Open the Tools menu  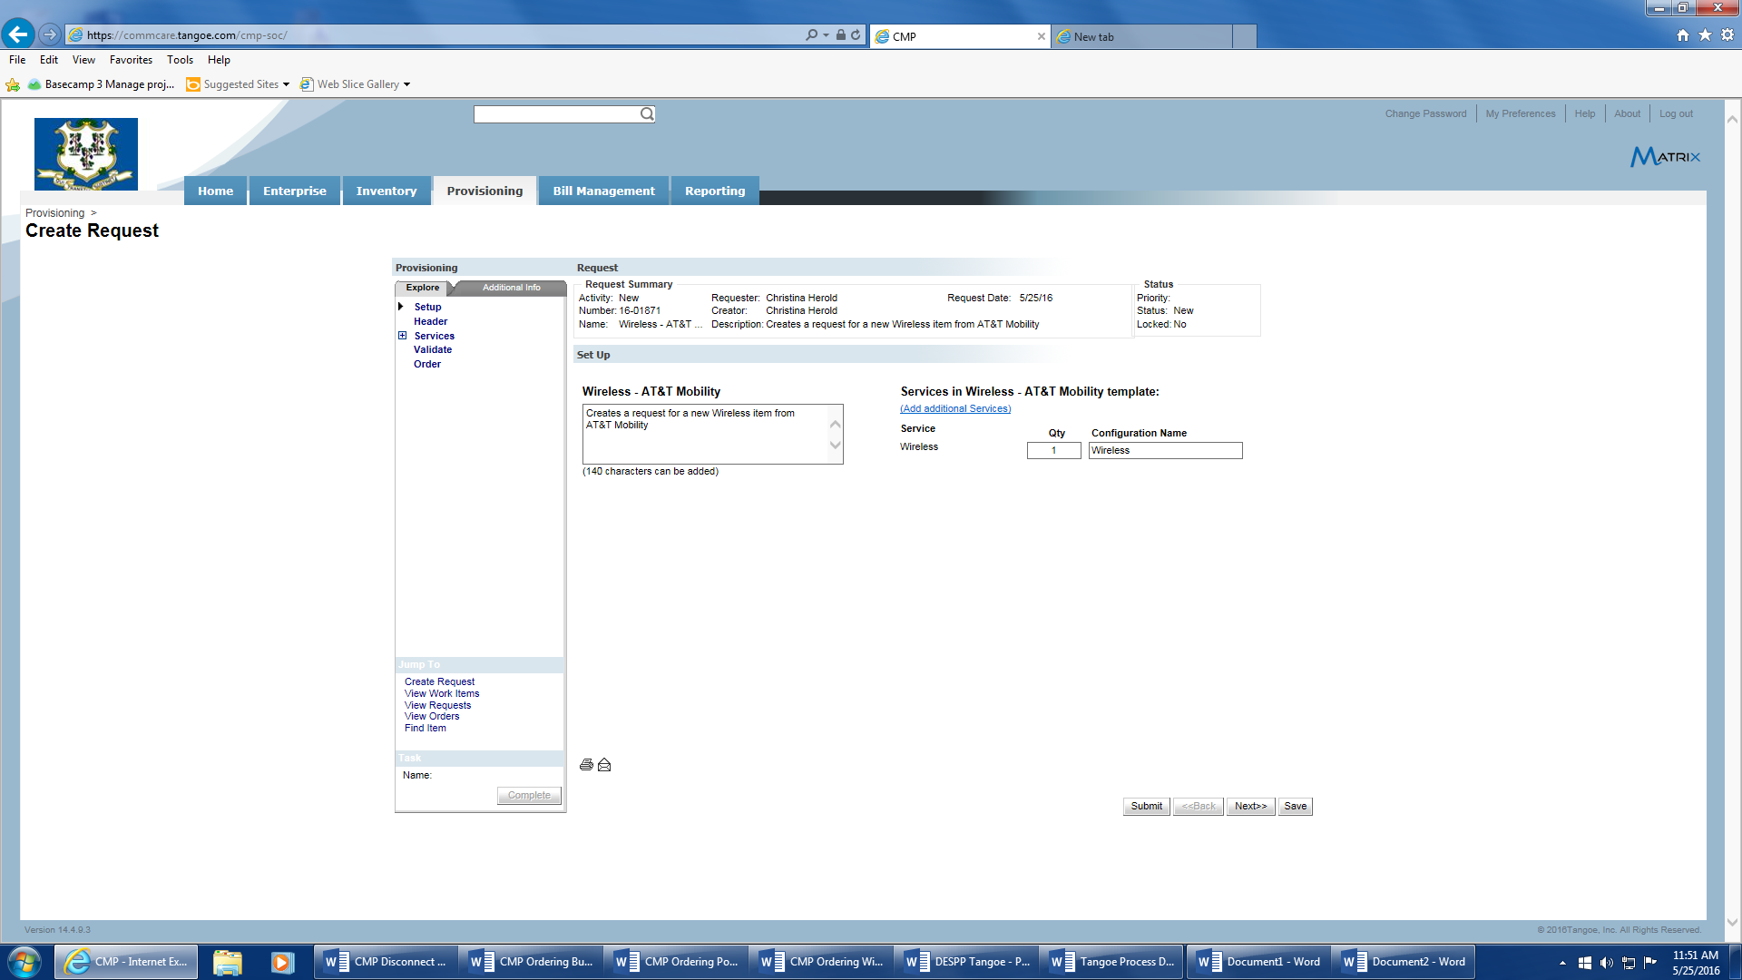click(180, 60)
